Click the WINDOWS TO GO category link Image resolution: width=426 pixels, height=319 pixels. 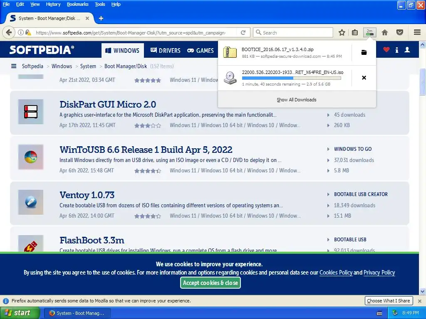(x=353, y=149)
